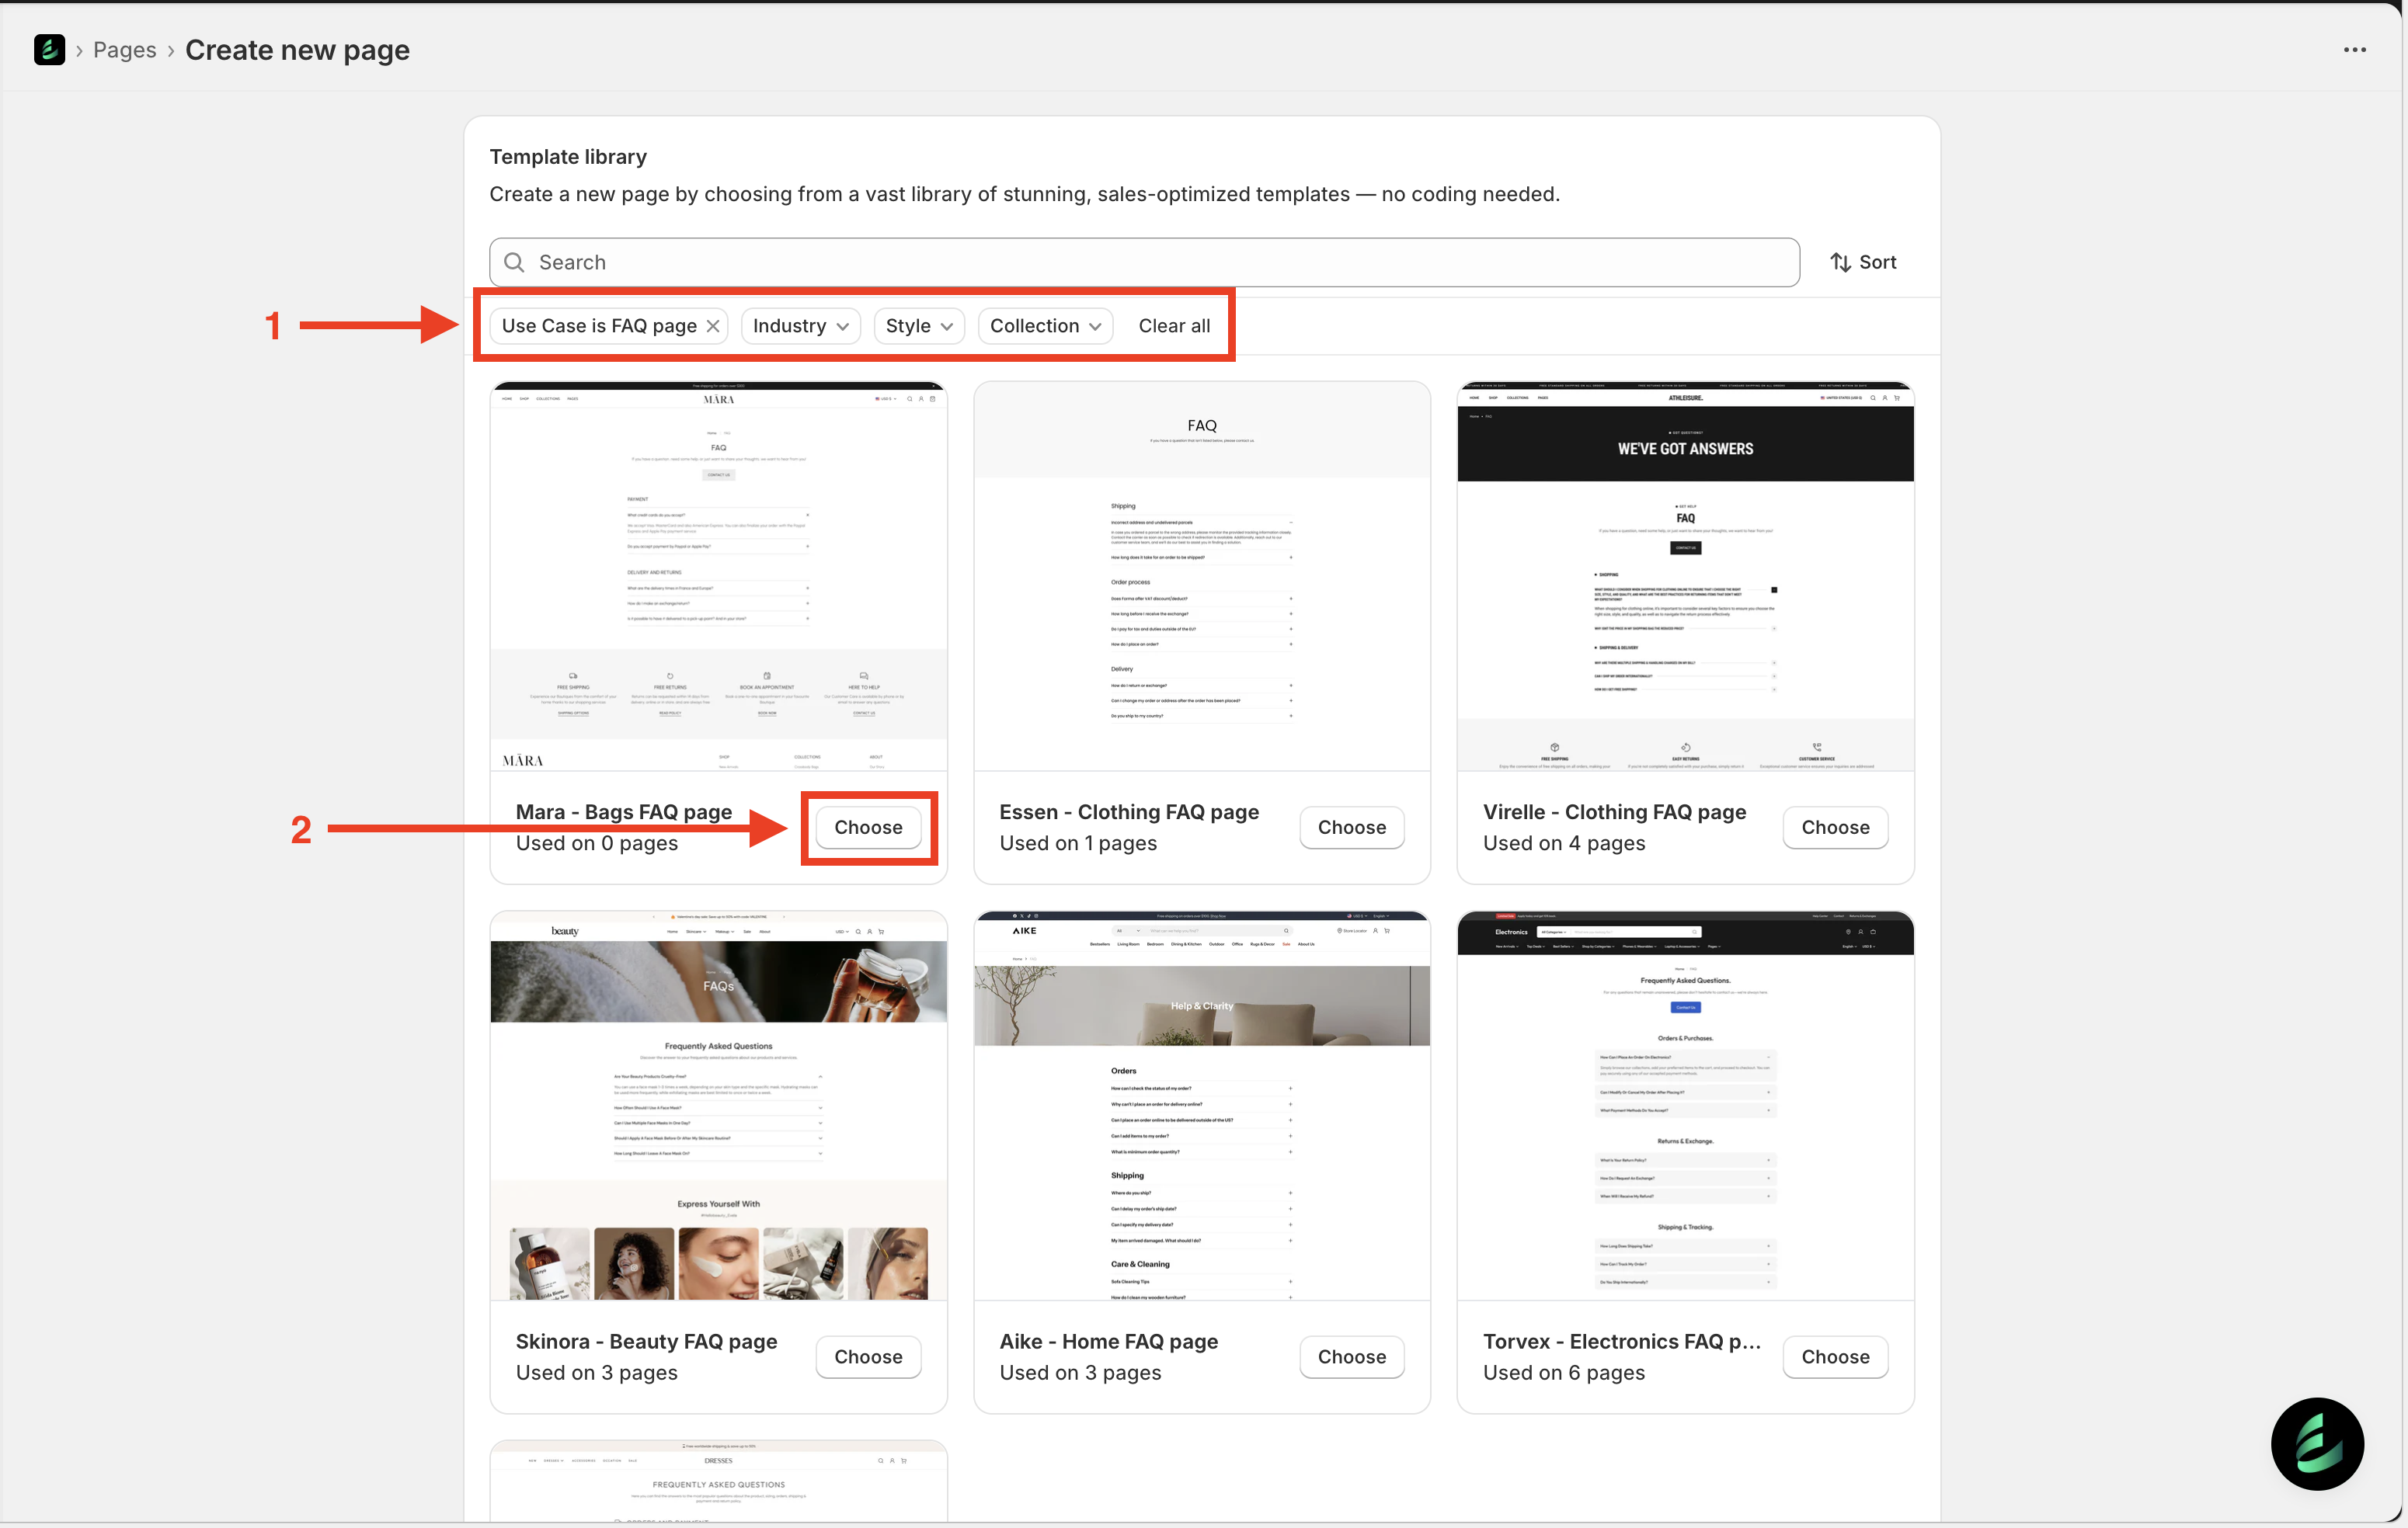The width and height of the screenshot is (2408, 1528).
Task: Choose the Virelle Clothing FAQ template
Action: [1835, 828]
